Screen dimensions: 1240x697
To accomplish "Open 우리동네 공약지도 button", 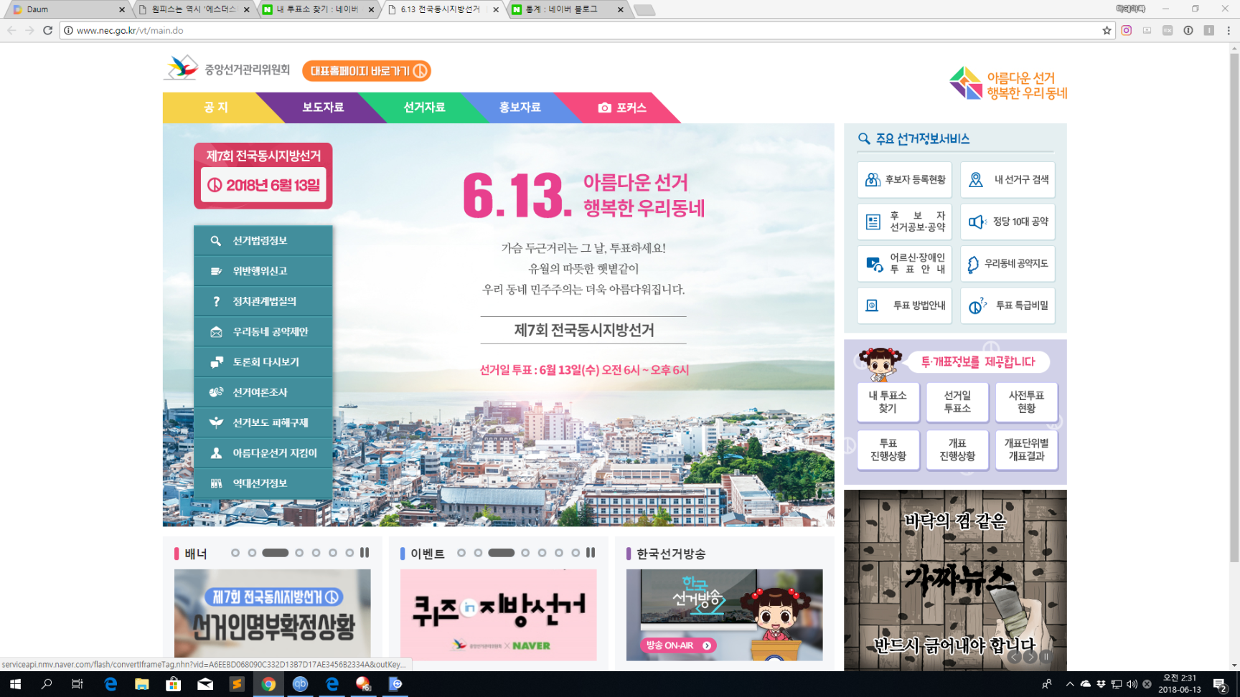I will [x=1007, y=264].
